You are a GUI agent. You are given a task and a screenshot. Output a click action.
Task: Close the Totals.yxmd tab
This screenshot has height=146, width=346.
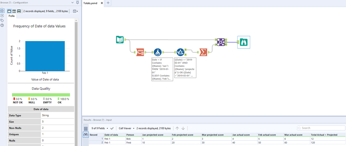pos(101,3)
